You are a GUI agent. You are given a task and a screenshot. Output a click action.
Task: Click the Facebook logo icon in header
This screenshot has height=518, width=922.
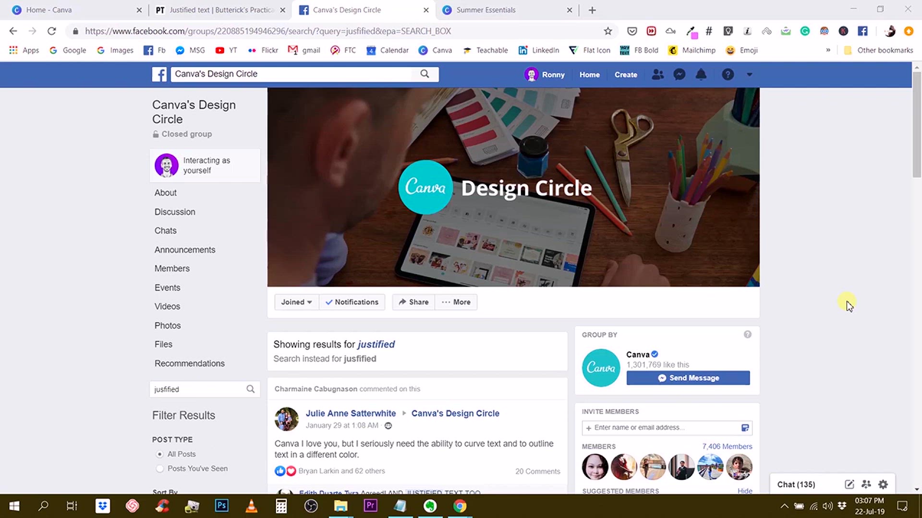point(159,74)
